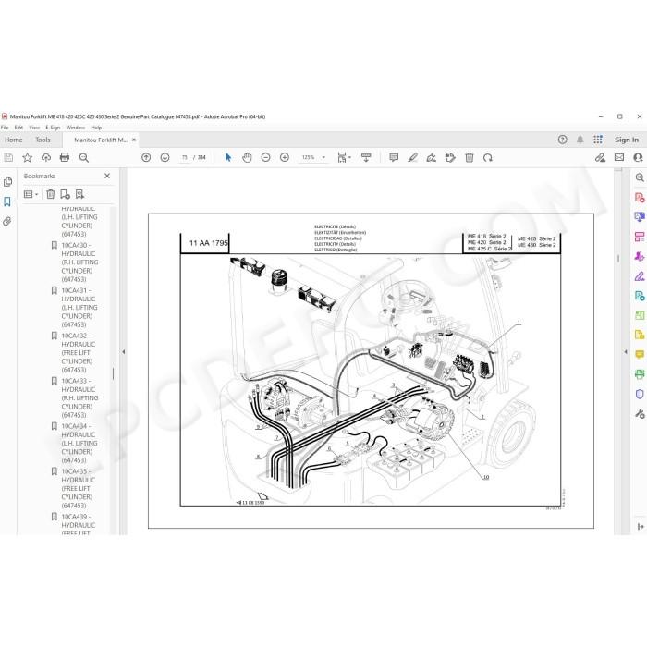Go to previous page arrow
This screenshot has width=647, height=647.
(146, 157)
